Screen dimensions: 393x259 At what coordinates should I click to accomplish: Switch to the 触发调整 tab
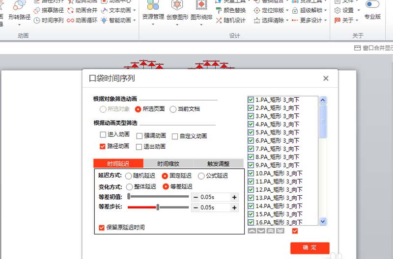(x=218, y=164)
